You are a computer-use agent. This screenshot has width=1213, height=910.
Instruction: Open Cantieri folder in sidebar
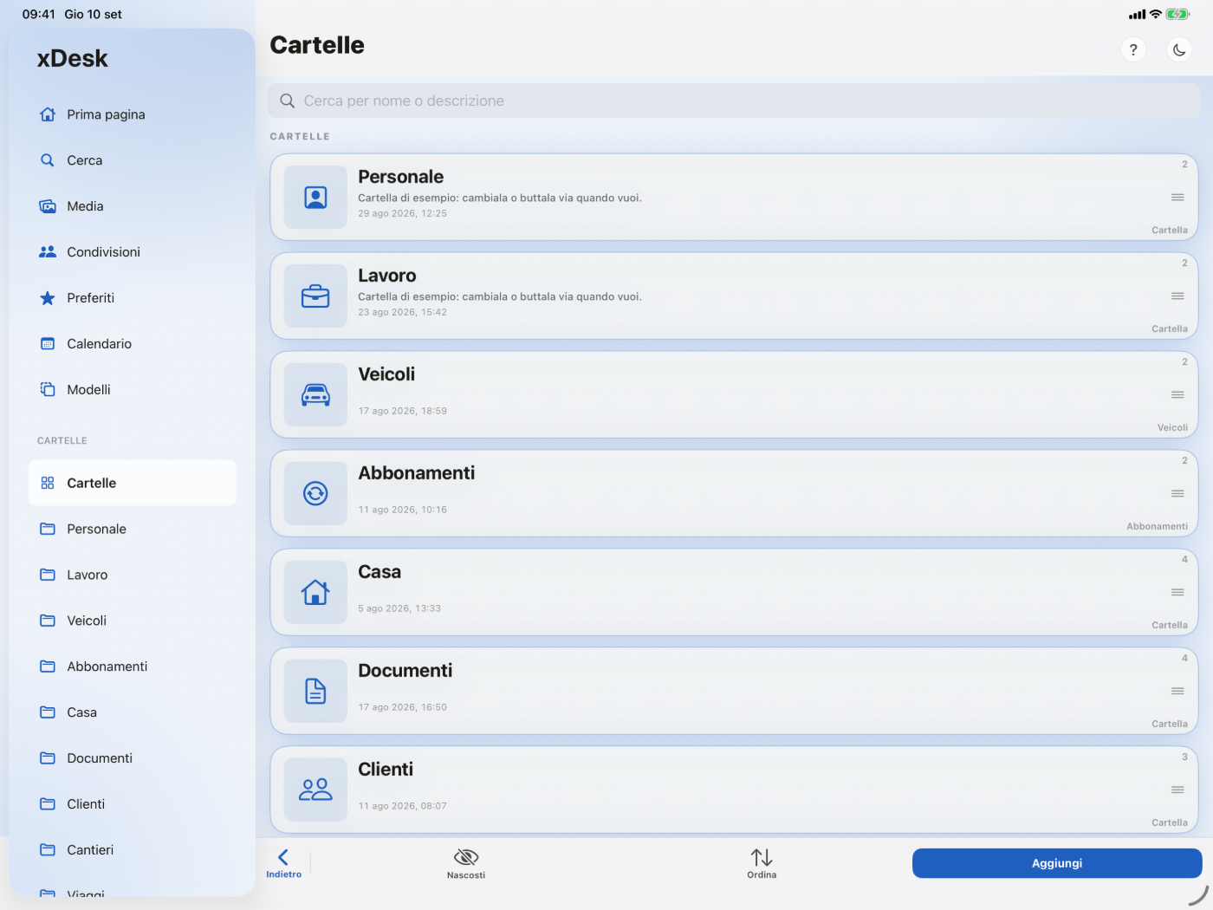coord(132,850)
